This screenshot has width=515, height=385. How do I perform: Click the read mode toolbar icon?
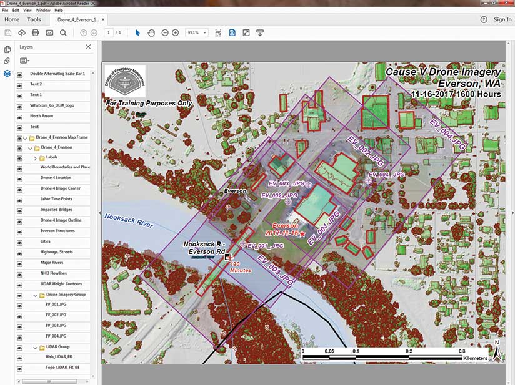[260, 33]
